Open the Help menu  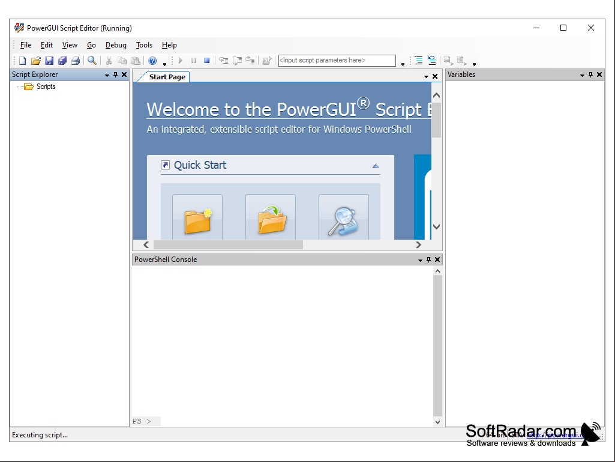(x=169, y=45)
